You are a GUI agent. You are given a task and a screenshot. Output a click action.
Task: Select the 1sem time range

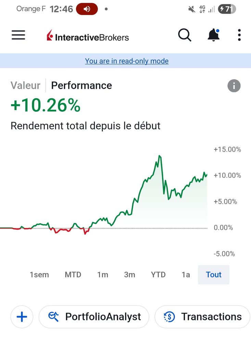point(39,274)
